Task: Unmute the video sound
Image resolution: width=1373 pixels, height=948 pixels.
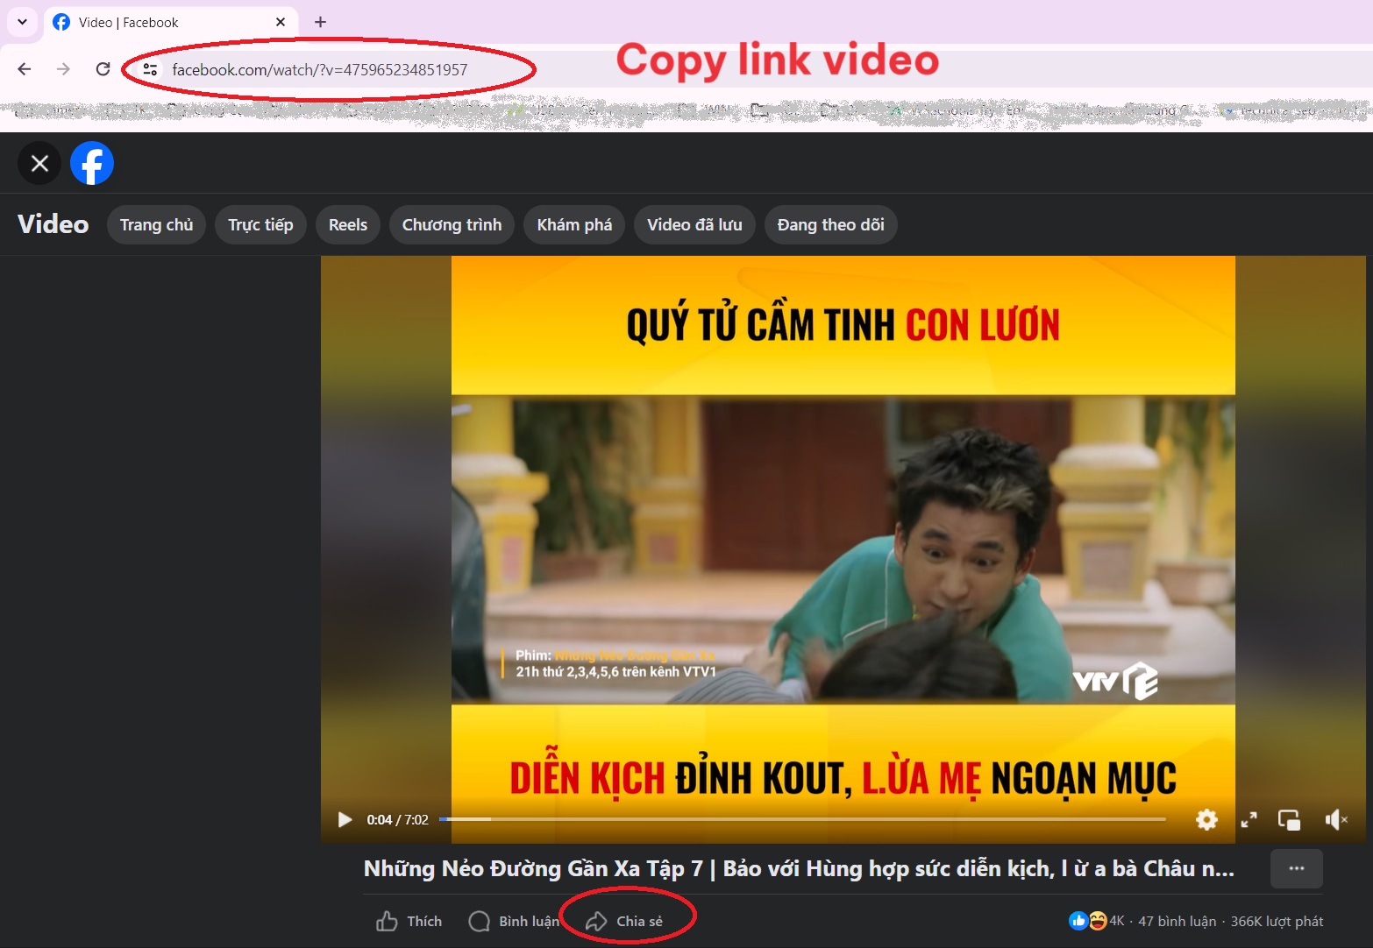Action: pyautogui.click(x=1335, y=819)
